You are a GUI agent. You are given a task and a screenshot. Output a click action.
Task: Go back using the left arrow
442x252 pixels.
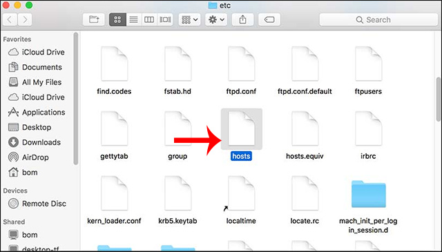point(10,19)
